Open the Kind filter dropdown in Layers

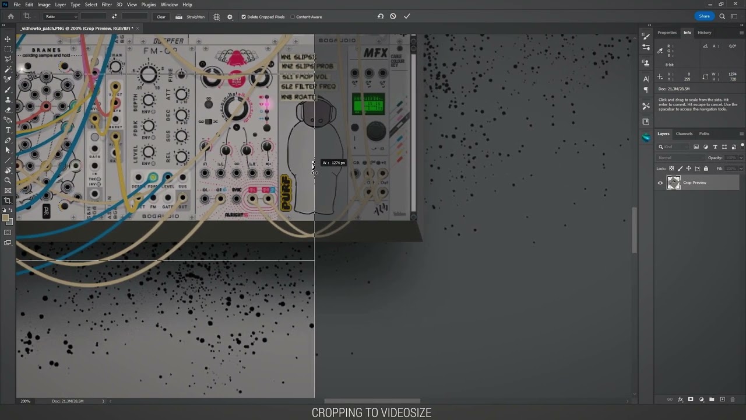674,147
